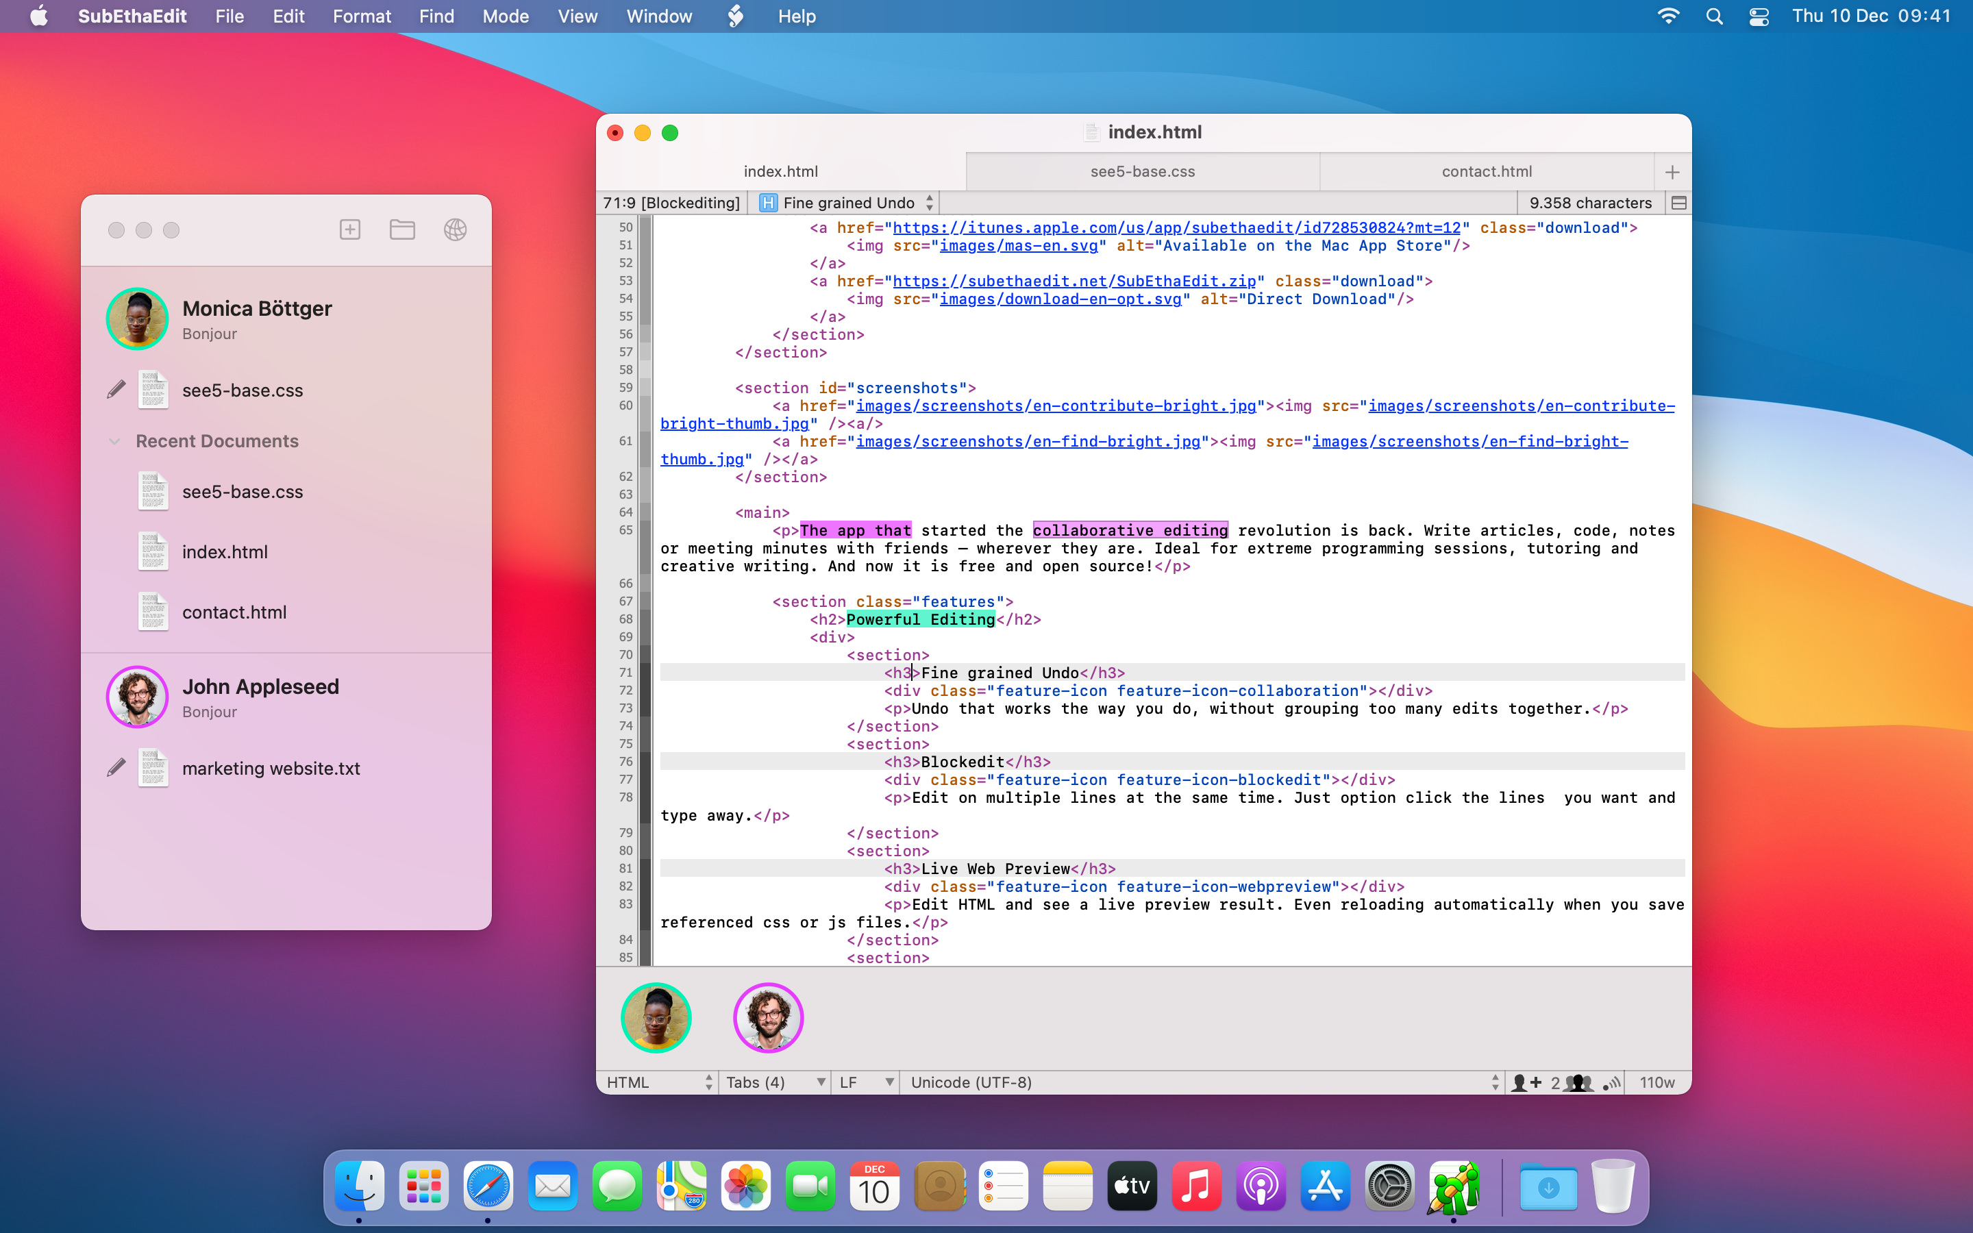Select the Format menu item
The width and height of the screenshot is (1973, 1233).
[x=360, y=17]
